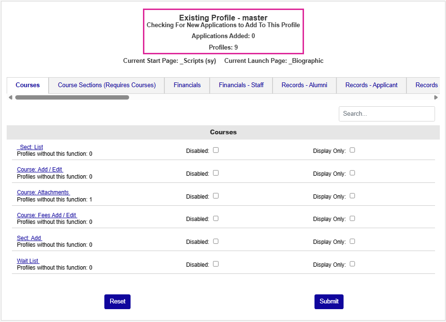
Task: Follow the Wait List link
Action: pyautogui.click(x=28, y=261)
